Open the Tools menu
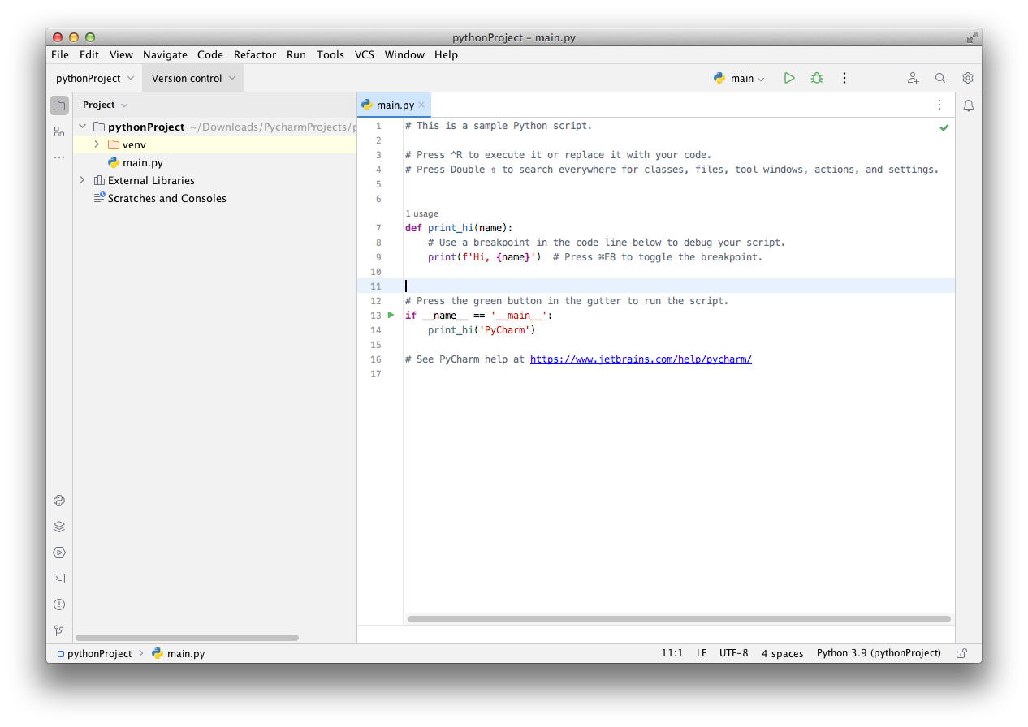 pos(330,54)
